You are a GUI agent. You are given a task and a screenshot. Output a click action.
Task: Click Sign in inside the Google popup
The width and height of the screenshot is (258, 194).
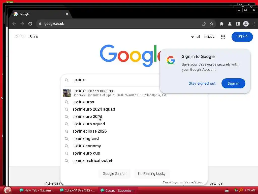[x=233, y=83]
